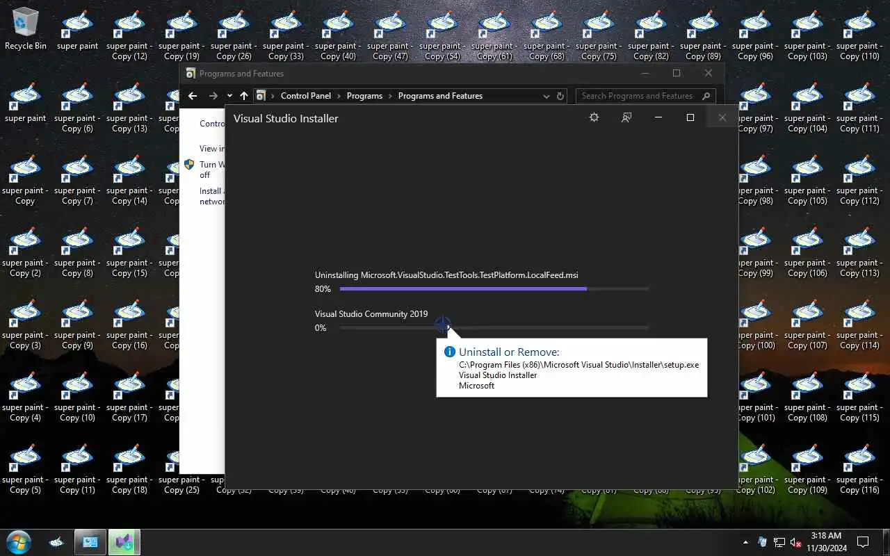
Task: Select the Recycle Bin desktop icon
Action: (26, 31)
